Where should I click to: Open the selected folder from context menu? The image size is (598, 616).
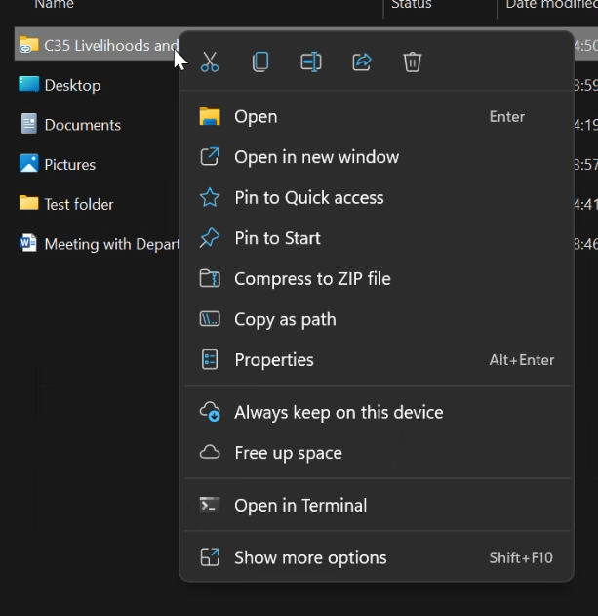click(x=256, y=117)
